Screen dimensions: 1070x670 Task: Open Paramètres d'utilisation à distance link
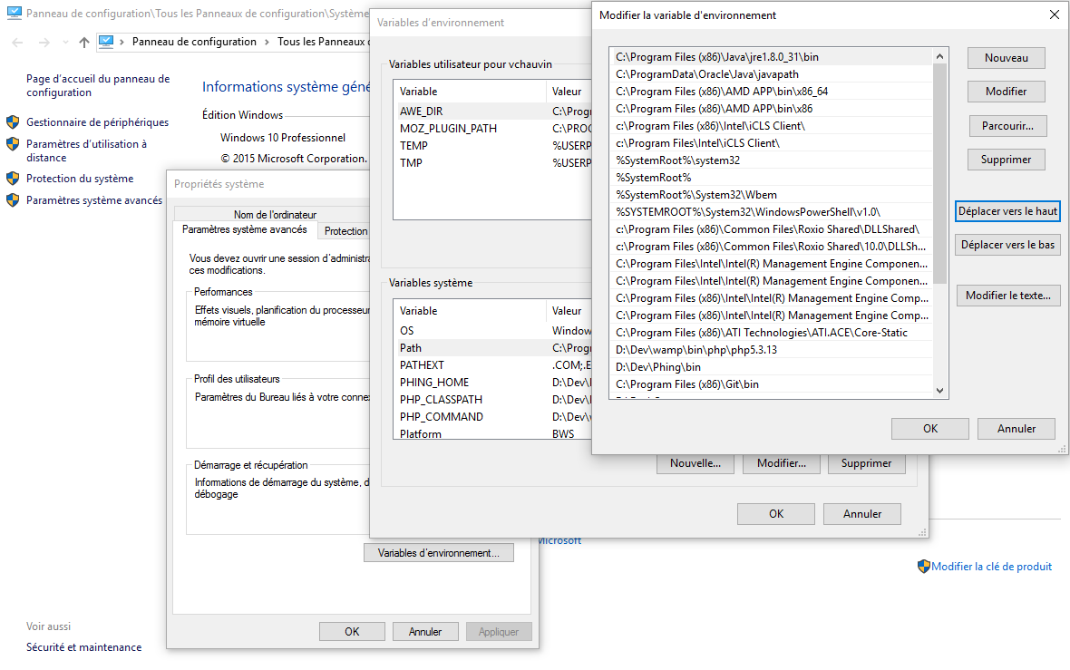(86, 151)
